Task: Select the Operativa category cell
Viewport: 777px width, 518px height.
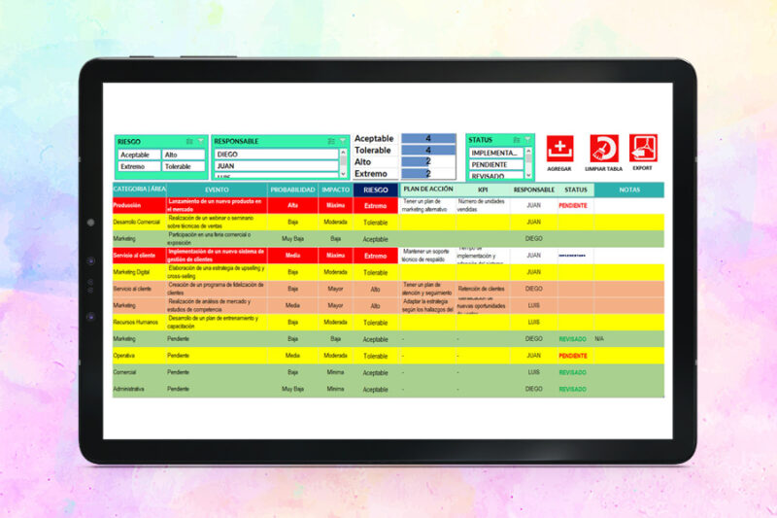Action: [x=140, y=356]
